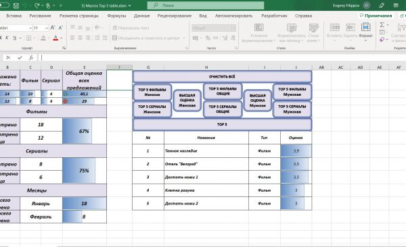Increase decimal places
The image size is (406, 247).
225,38
